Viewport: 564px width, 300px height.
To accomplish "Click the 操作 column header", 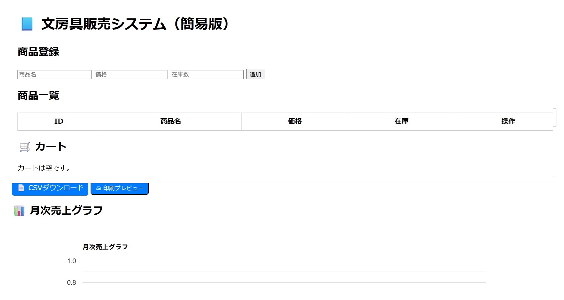I will click(508, 121).
